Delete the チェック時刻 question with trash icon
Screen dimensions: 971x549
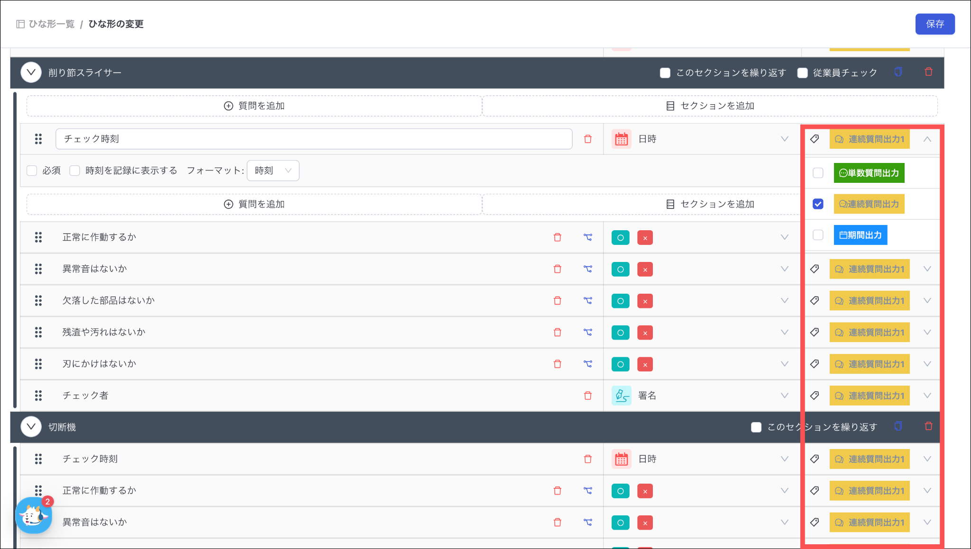[587, 139]
